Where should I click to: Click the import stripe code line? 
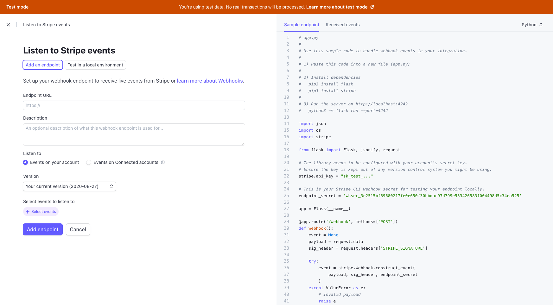(x=315, y=137)
